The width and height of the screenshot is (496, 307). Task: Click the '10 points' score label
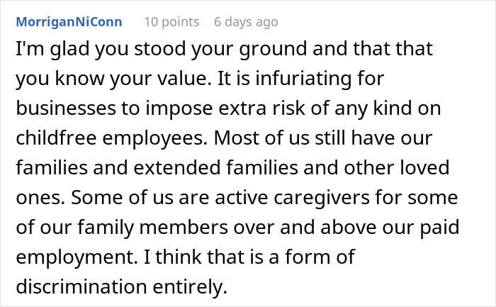click(x=171, y=22)
